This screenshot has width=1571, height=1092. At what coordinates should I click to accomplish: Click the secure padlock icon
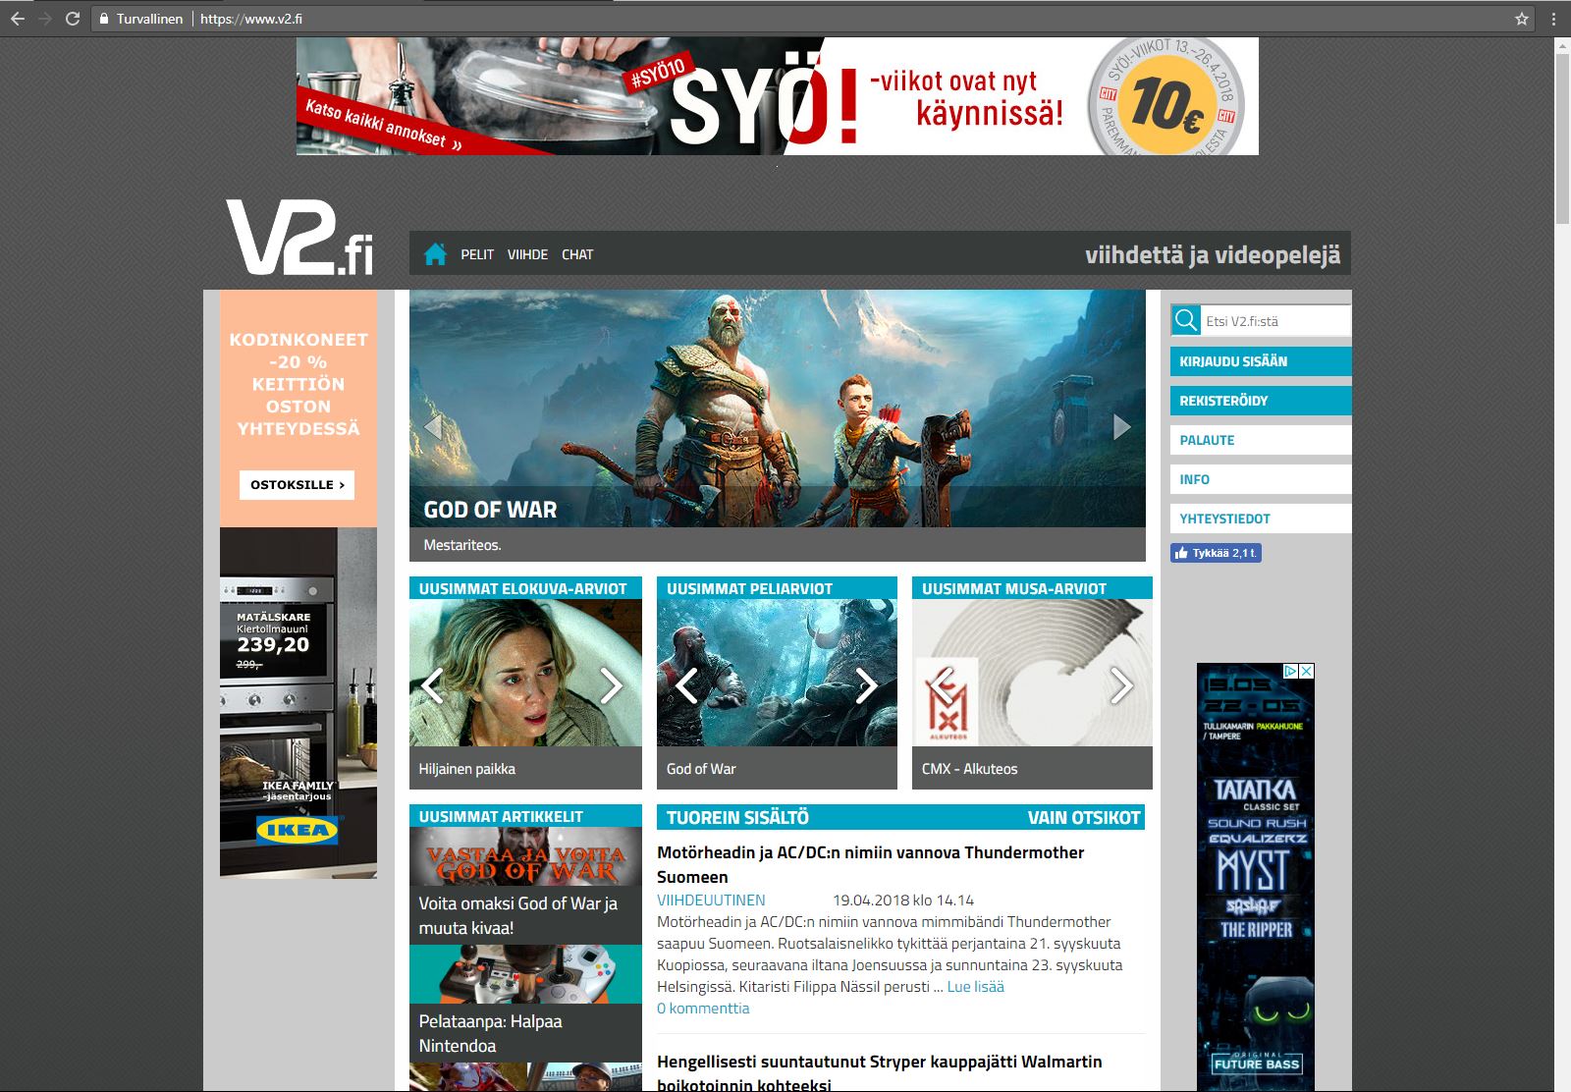(x=104, y=19)
